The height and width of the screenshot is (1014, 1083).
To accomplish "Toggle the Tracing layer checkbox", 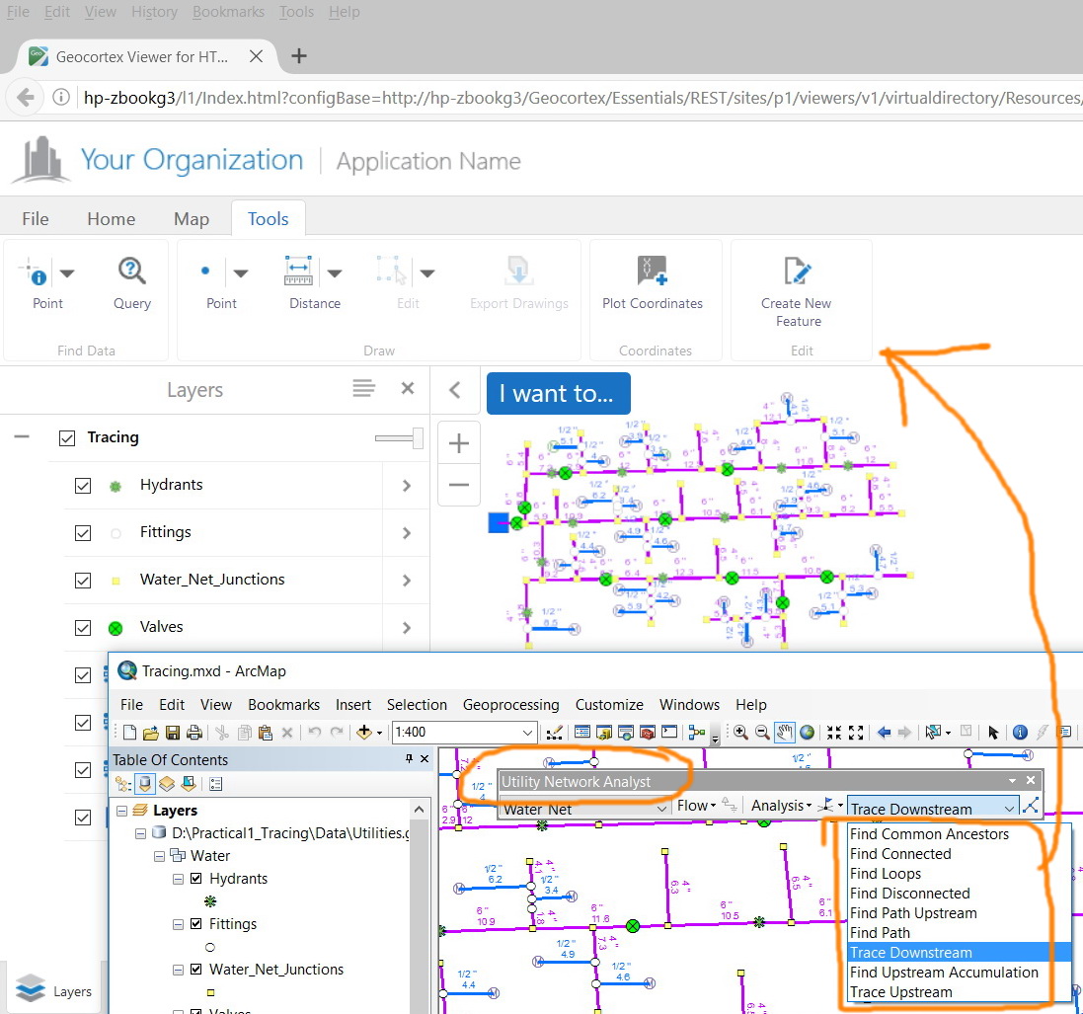I will (67, 438).
